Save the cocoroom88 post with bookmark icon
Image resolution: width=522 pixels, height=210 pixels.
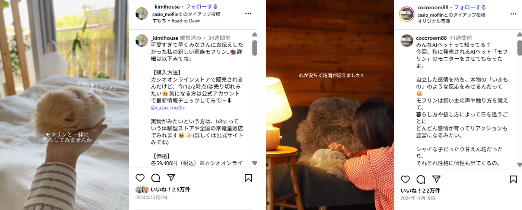click(513, 180)
